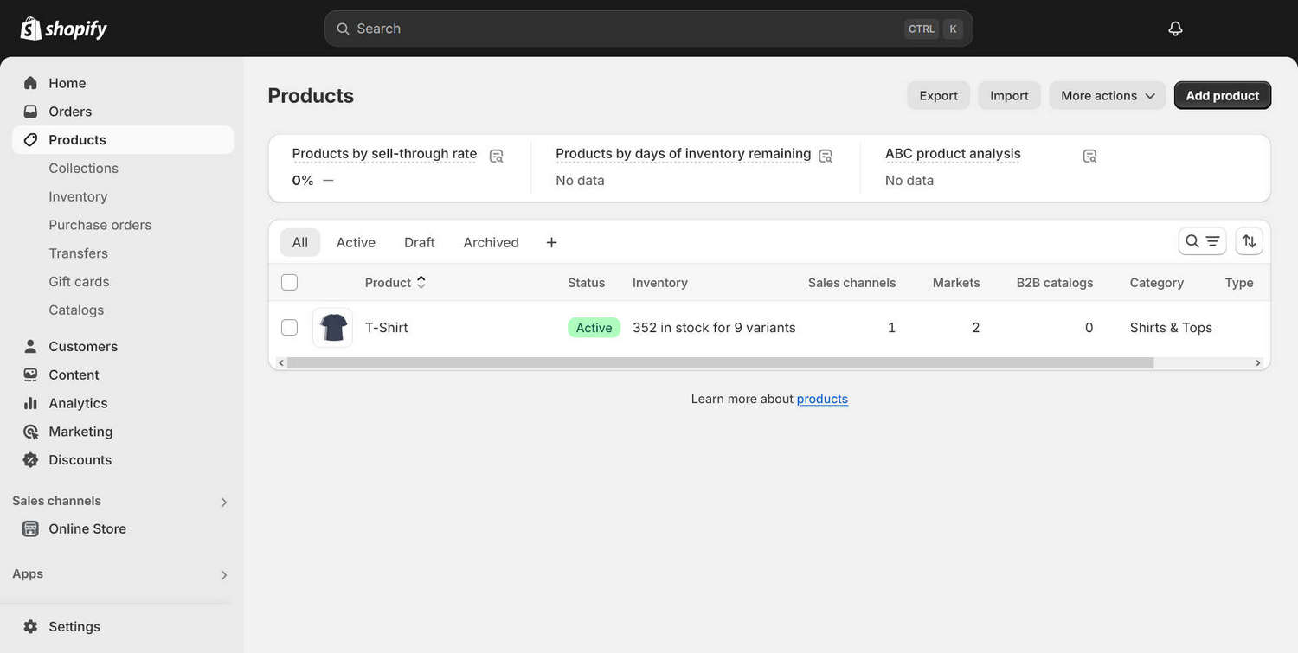The width and height of the screenshot is (1298, 653).
Task: Click the Active status badge
Action: [x=594, y=328]
